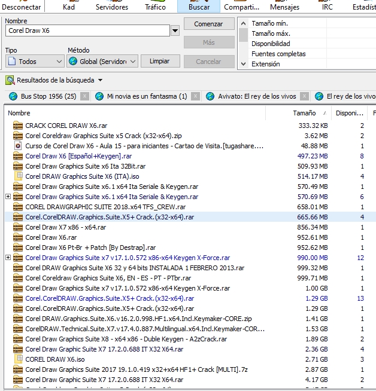Click archive icon of Suite X8 A2zCrack.rar

pyautogui.click(x=18, y=339)
